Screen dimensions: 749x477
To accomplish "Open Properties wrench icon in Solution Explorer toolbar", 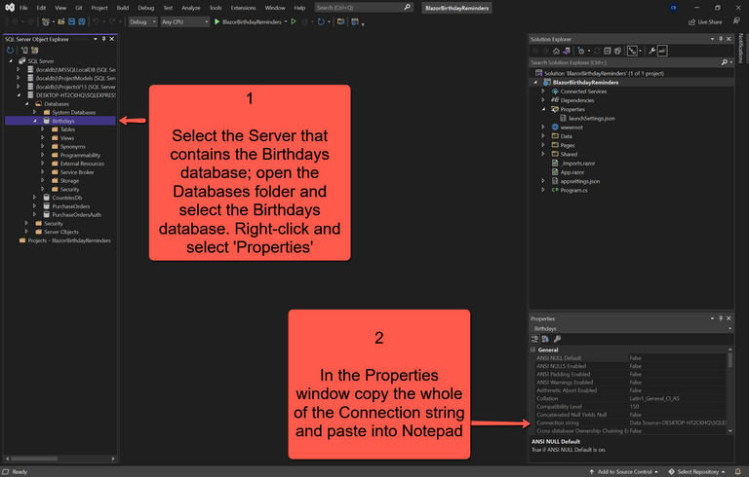I will 651,50.
